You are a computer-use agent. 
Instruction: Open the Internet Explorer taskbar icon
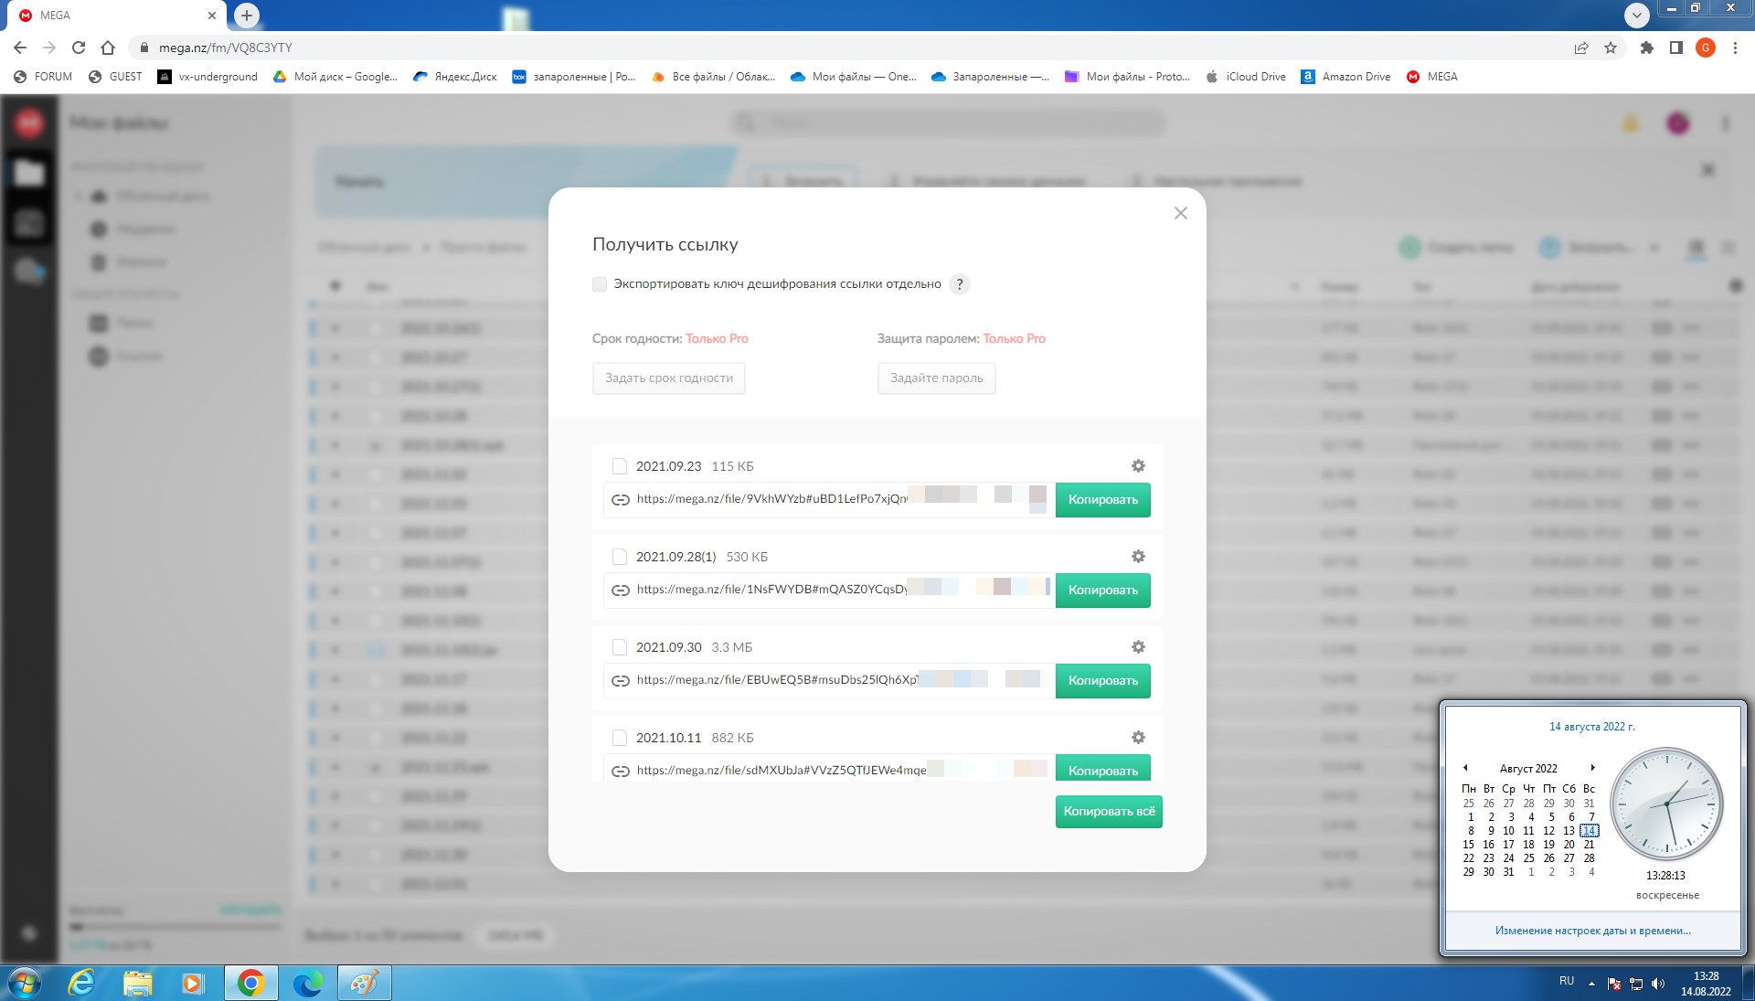(x=82, y=983)
